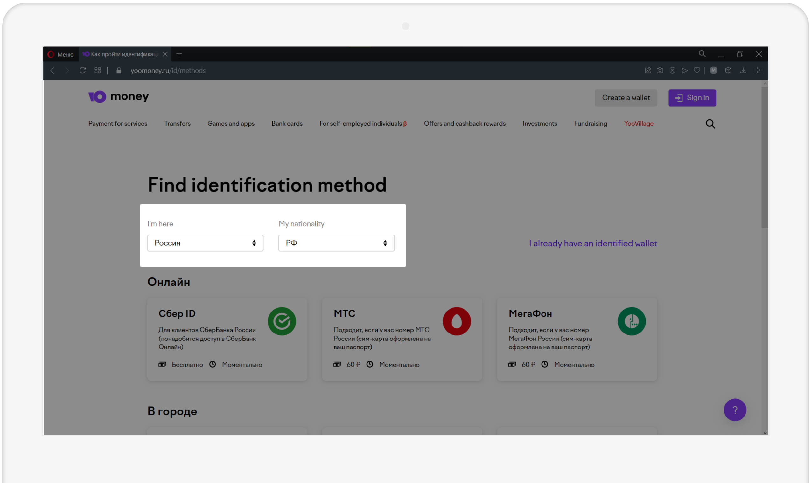This screenshot has height=483, width=812.
Task: Click the site search magnifier near YooVillage
Action: [710, 124]
